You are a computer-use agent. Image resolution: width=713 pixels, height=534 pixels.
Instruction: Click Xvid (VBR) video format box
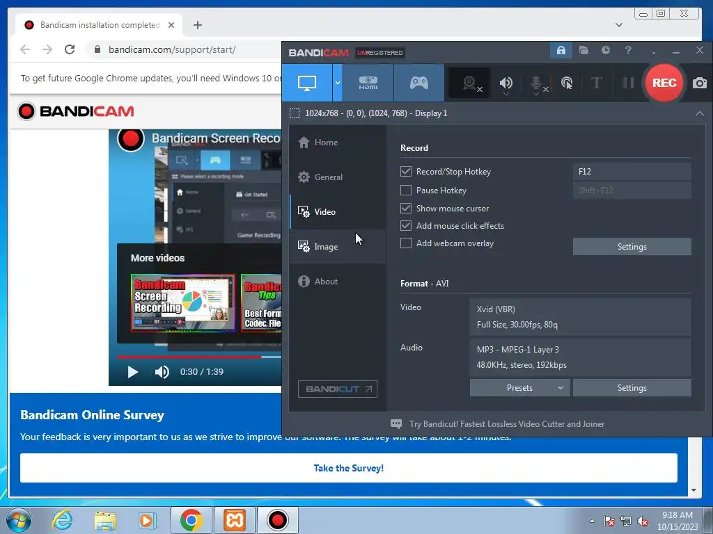(x=580, y=317)
